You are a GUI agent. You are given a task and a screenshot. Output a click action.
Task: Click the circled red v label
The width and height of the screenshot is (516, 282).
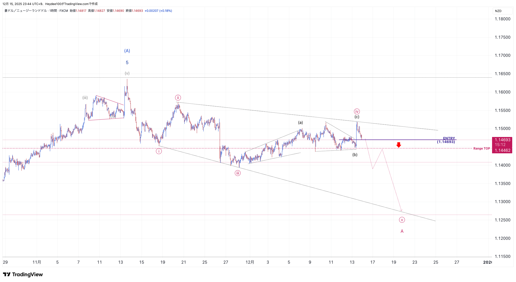pyautogui.click(x=402, y=220)
